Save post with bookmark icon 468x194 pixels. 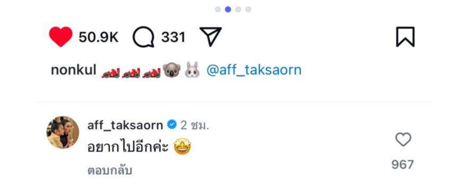click(x=405, y=37)
